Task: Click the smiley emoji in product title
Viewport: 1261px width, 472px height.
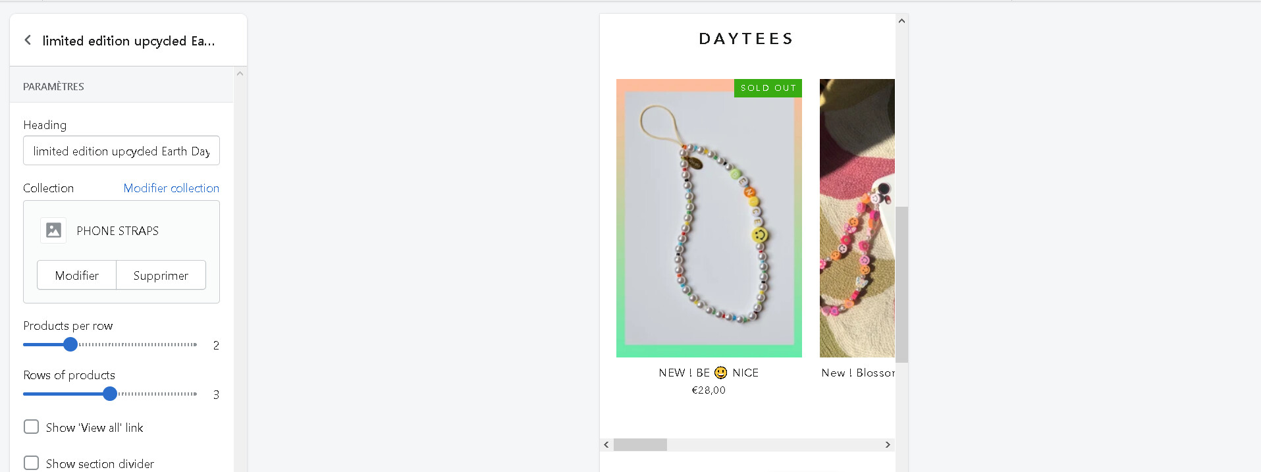Action: [x=720, y=373]
